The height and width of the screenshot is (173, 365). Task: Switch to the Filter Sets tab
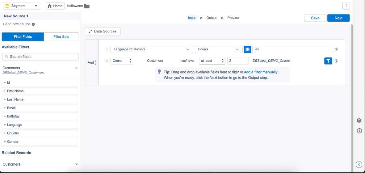[x=61, y=37]
